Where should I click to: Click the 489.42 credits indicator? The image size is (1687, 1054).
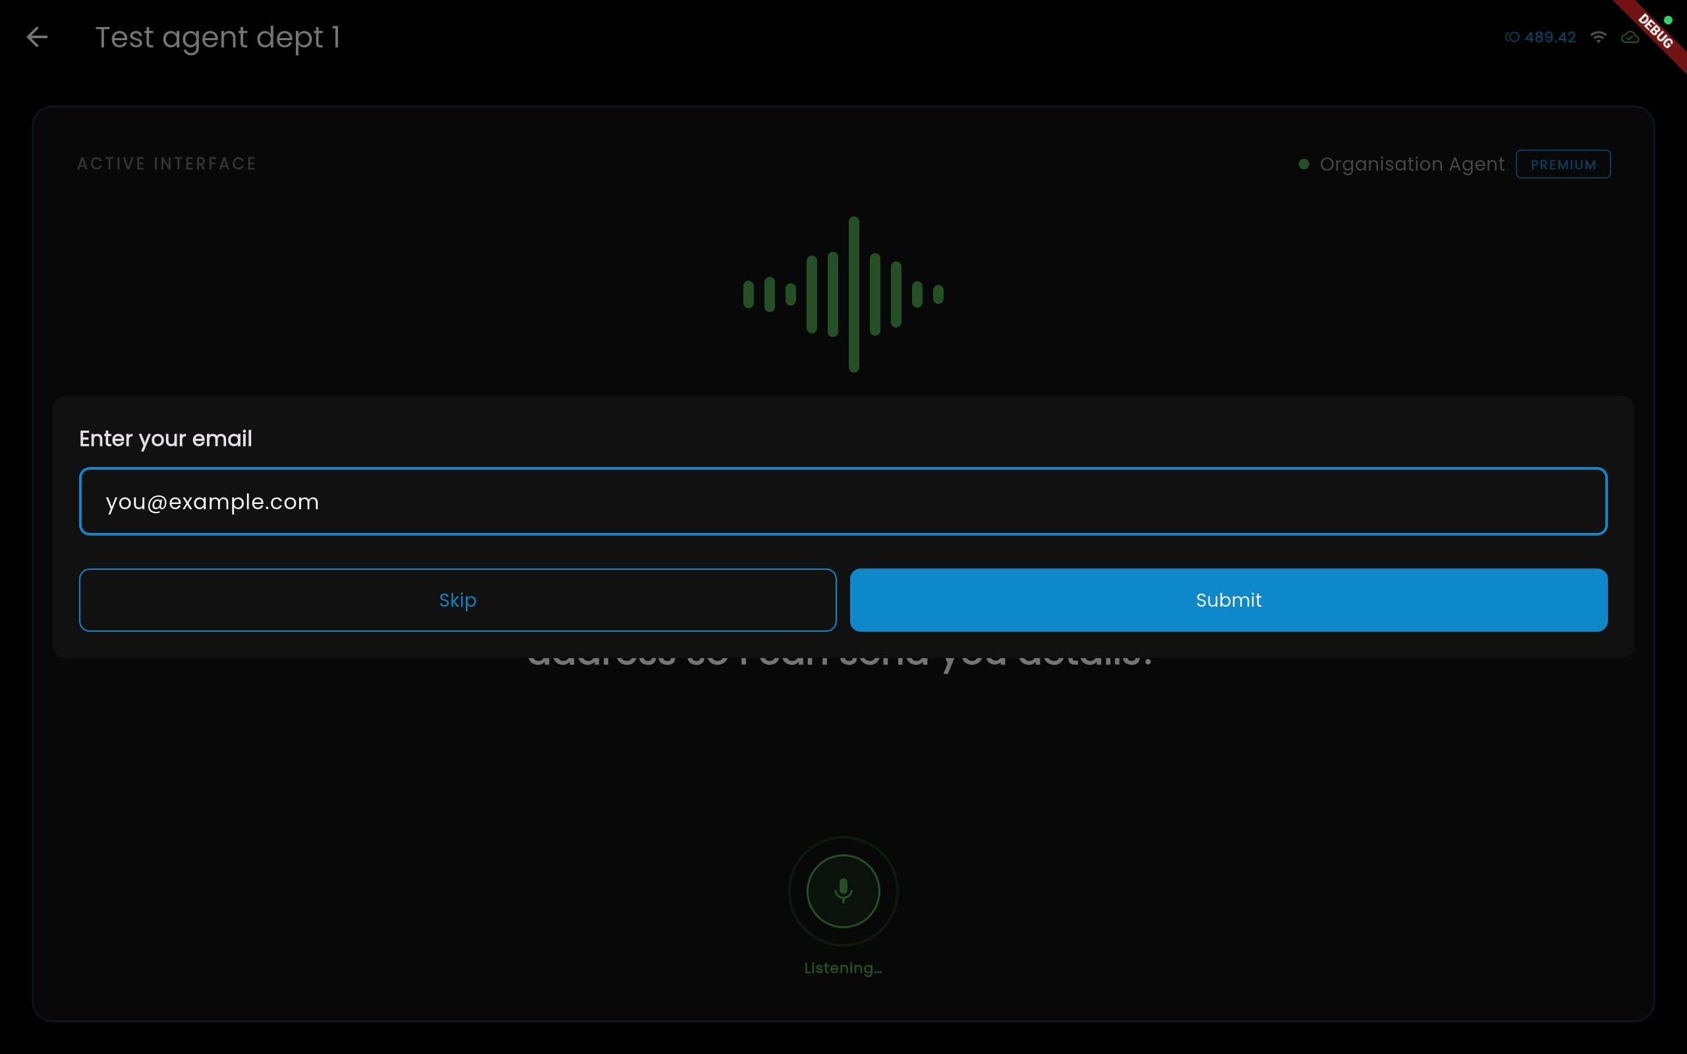(x=1540, y=37)
